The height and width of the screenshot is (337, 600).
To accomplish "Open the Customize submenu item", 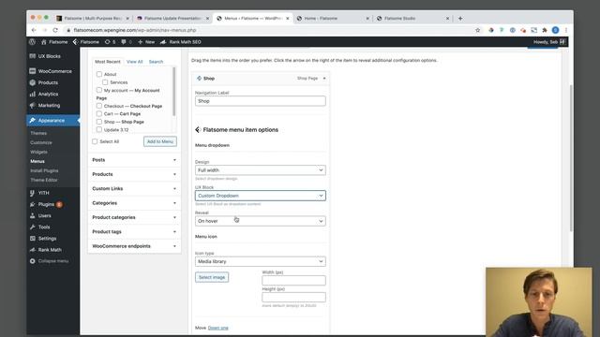I will click(41, 142).
